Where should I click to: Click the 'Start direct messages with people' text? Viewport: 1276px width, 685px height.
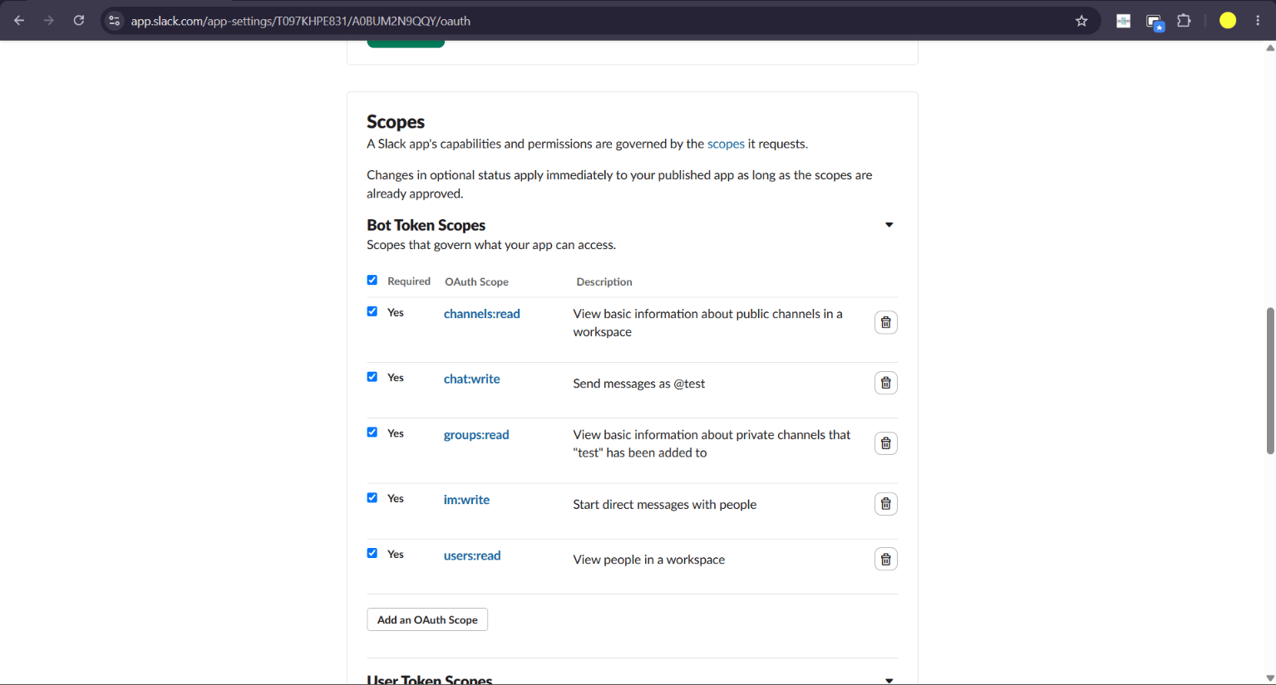click(664, 505)
